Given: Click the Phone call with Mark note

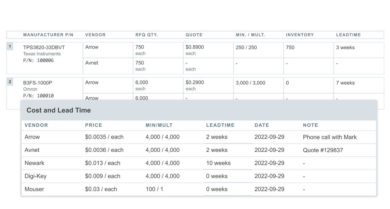Looking at the screenshot, I should pos(330,137).
